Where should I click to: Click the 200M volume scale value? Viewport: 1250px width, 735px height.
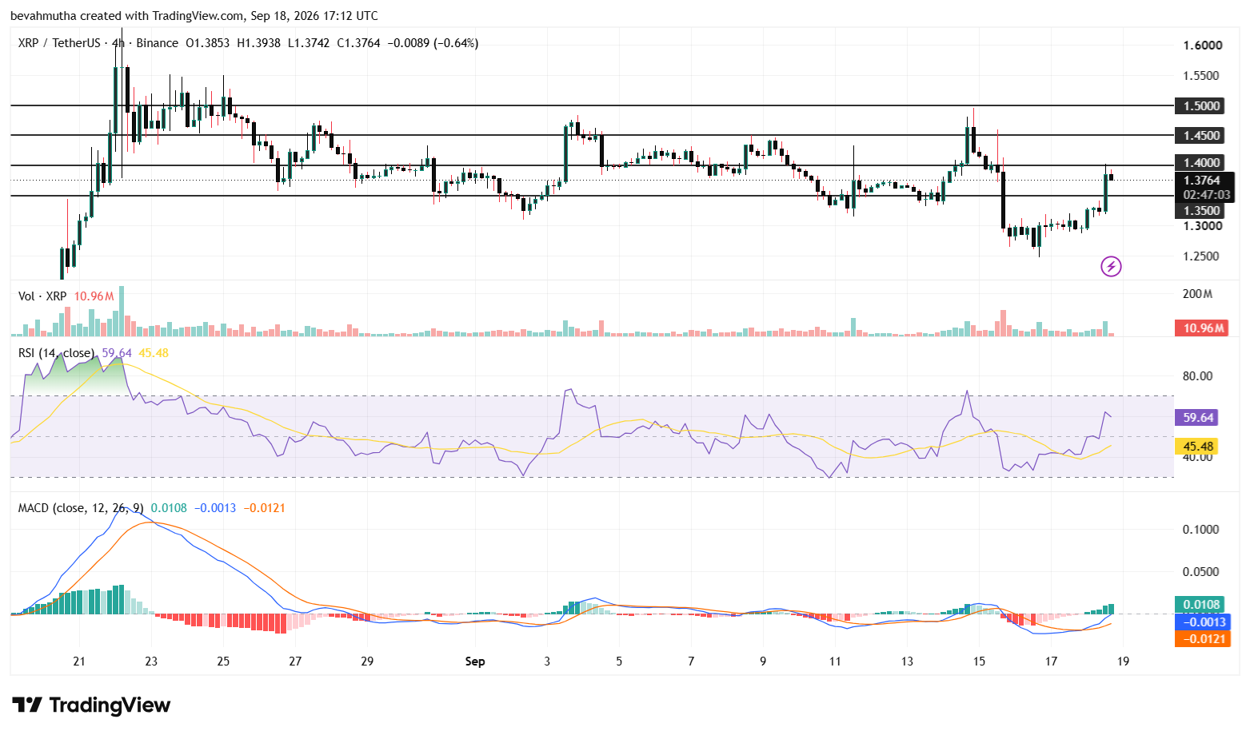coord(1197,294)
